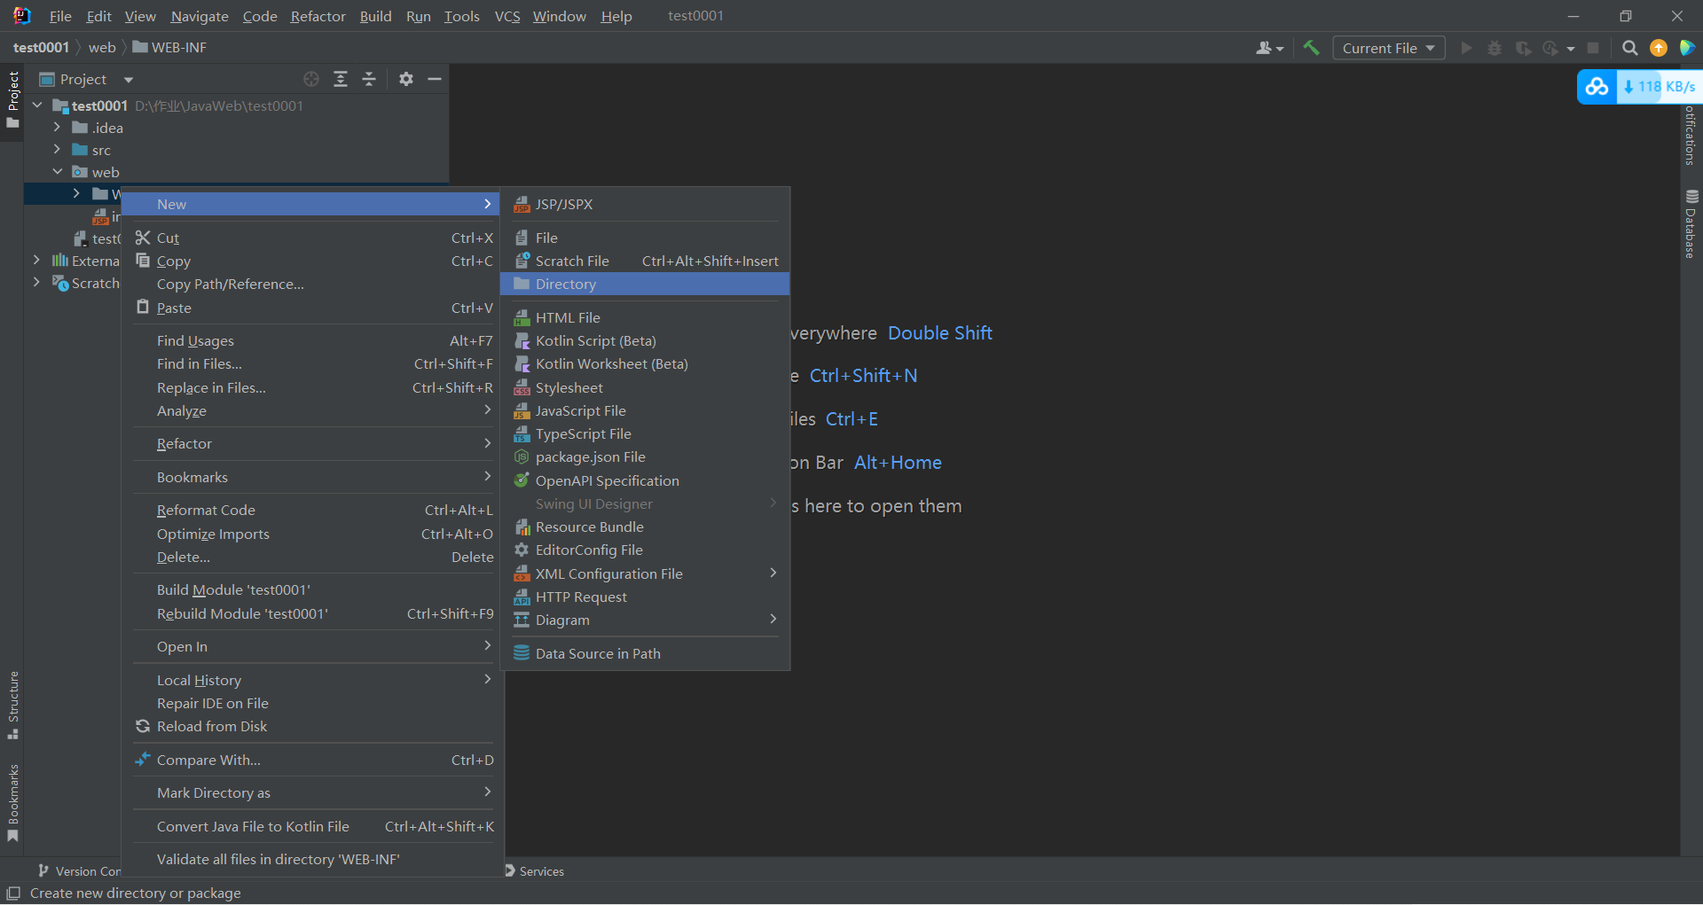Viewport: 1703px width, 905px height.
Task: Choose JSP/JSPX in the New submenu
Action: (x=564, y=204)
